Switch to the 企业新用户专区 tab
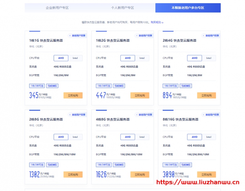This screenshot has width=245, height=191. click(x=57, y=8)
